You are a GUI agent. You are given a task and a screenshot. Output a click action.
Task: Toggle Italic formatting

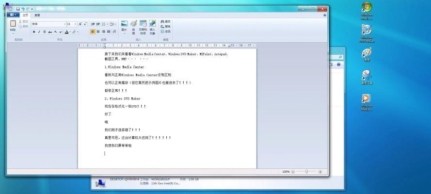pos(39,32)
